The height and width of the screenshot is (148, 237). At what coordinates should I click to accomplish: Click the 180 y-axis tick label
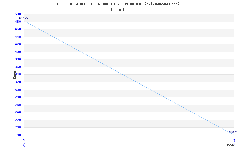(18, 135)
